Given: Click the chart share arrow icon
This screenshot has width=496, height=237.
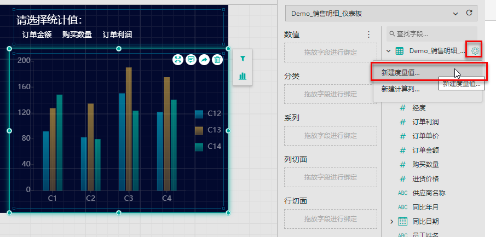Looking at the screenshot, I should pyautogui.click(x=204, y=60).
